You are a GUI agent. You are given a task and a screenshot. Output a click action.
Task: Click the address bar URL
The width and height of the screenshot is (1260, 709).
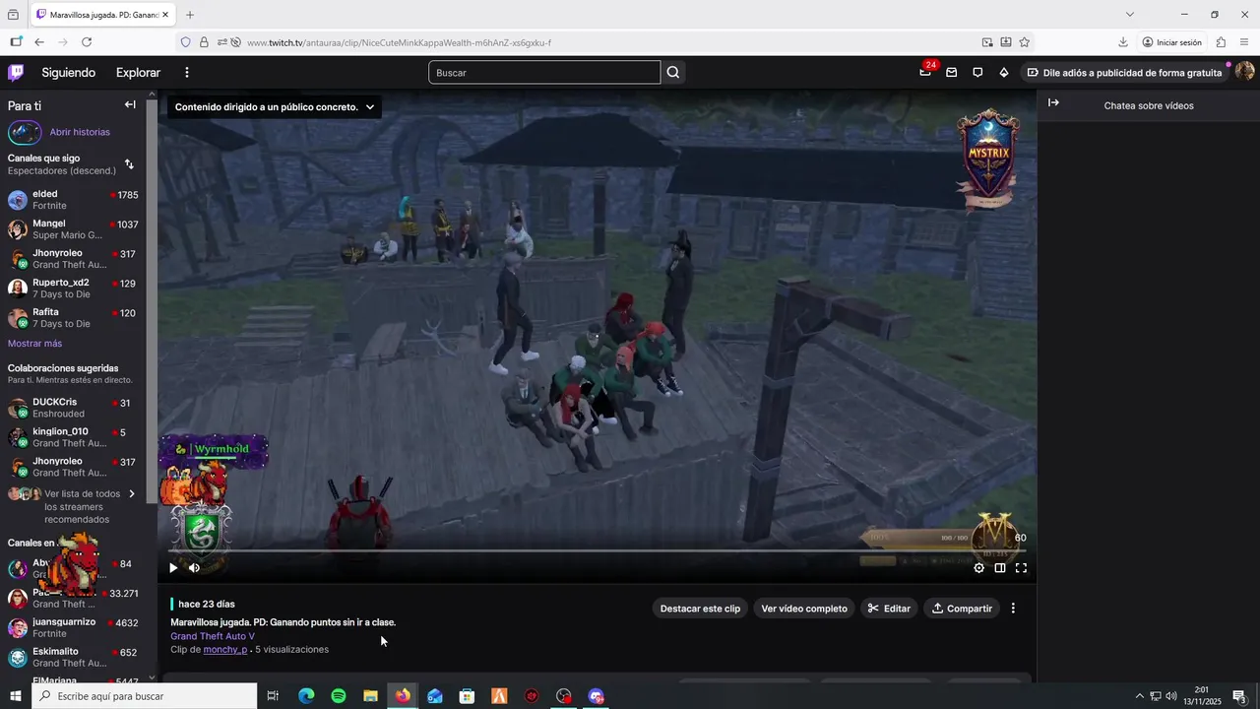[x=399, y=43]
